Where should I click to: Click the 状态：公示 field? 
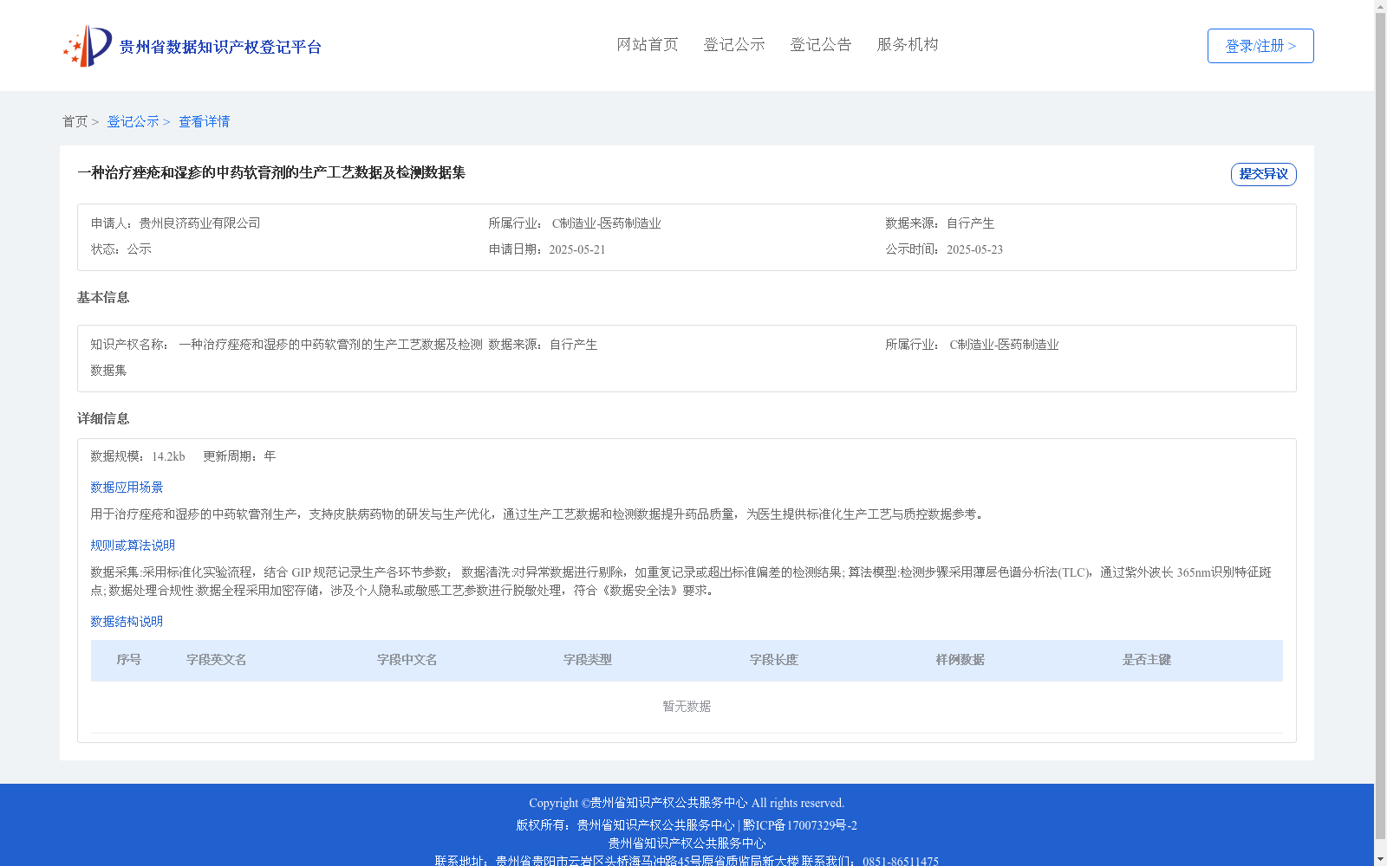121,249
